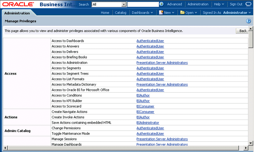
Task: Open BIAuthor for Access to KPI Builder
Action: point(143,101)
